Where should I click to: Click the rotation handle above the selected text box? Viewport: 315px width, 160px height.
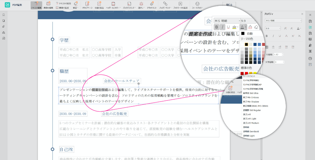[x=139, y=84]
